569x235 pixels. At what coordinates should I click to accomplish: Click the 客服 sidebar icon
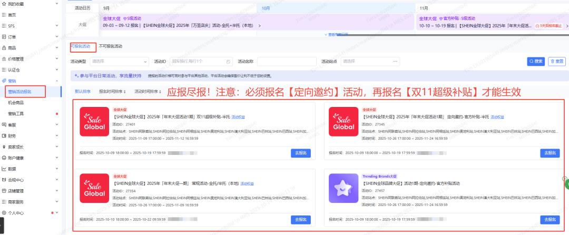tap(4, 125)
